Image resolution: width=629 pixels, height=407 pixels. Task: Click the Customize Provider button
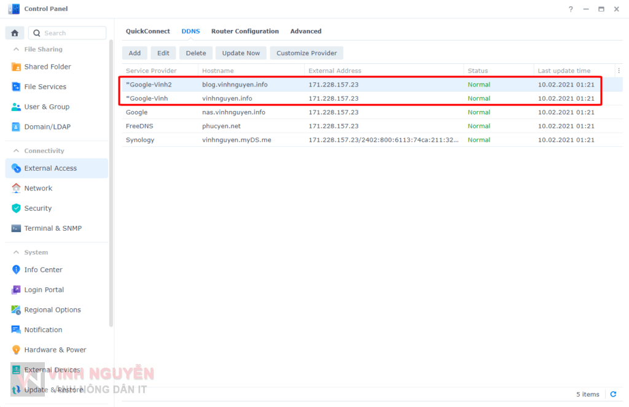pos(307,53)
